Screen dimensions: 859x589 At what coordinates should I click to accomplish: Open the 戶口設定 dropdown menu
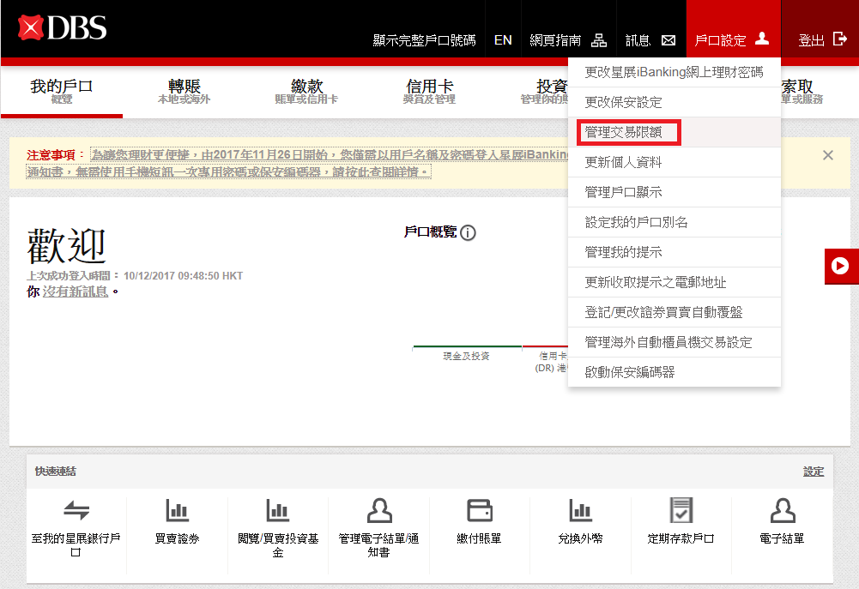pyautogui.click(x=732, y=39)
